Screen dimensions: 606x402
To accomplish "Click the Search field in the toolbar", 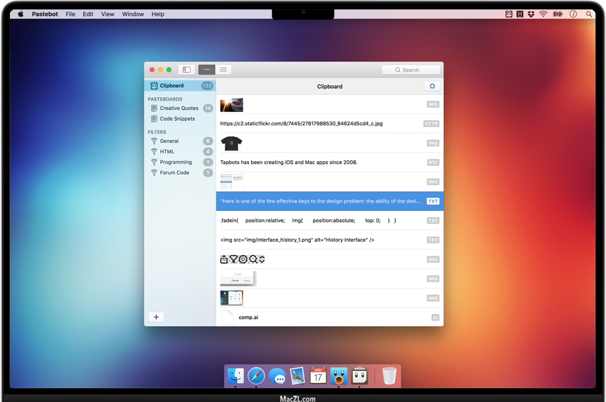I will coord(411,70).
